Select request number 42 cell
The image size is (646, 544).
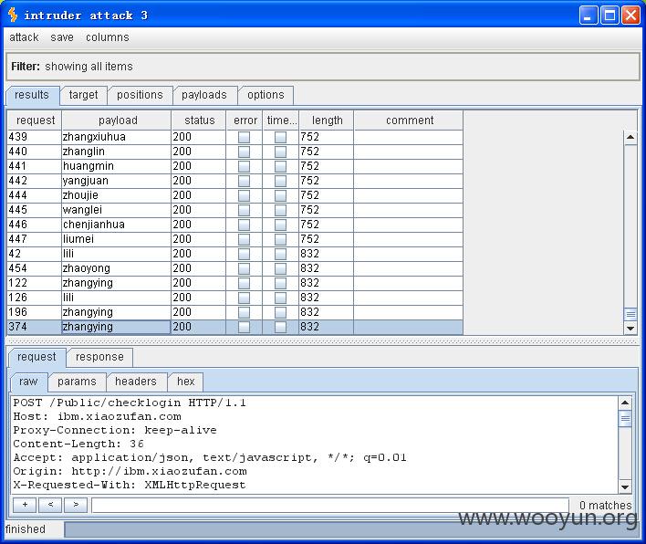tap(35, 254)
